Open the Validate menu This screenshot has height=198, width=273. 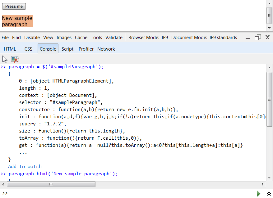click(x=114, y=38)
